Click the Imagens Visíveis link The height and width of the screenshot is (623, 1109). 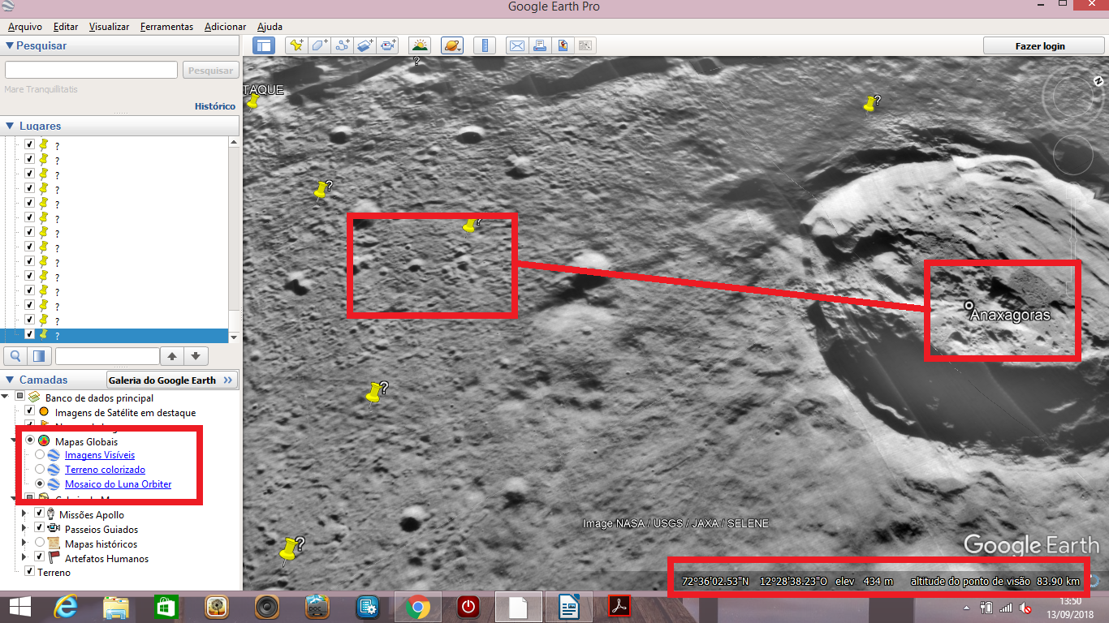click(x=100, y=455)
